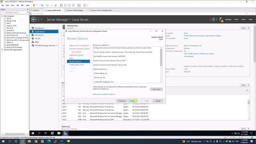The width and height of the screenshot is (256, 144).
Task: Open the navigation history dropdown arrow
Action: point(41,20)
